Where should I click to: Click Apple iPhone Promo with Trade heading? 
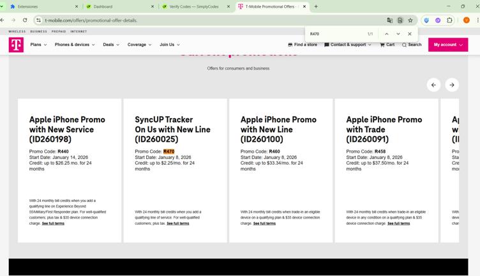384,129
